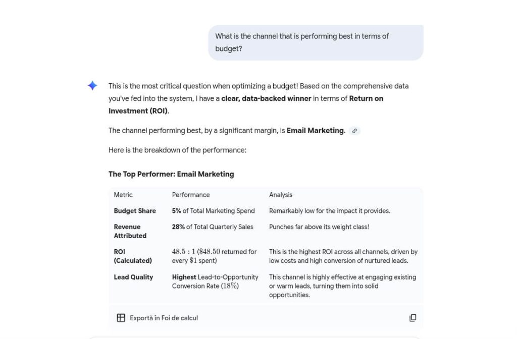
Task: Select the "ROI (Calculated)" row label
Action: tap(133, 256)
